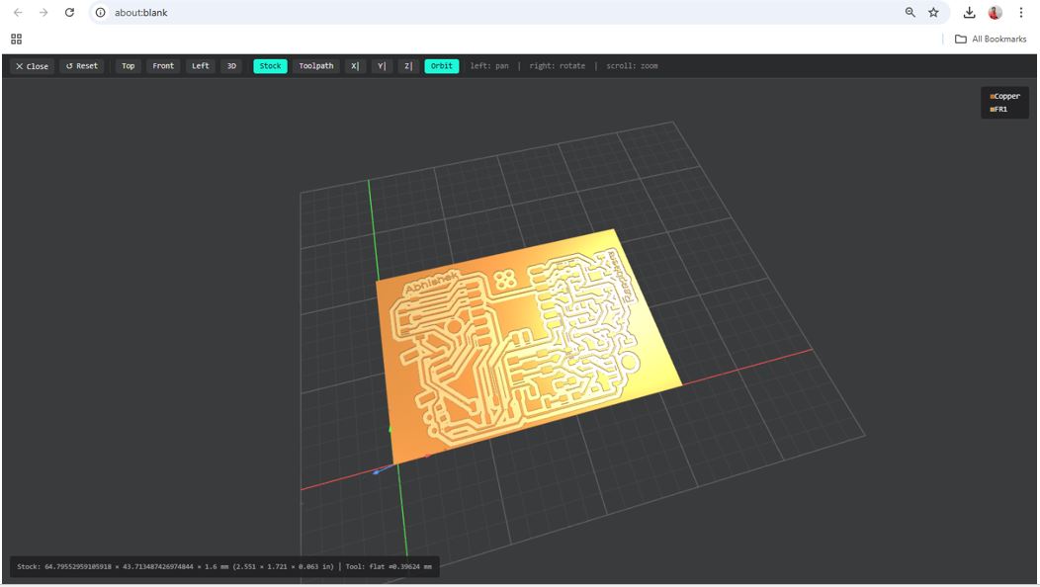Switch to 3D view
Image resolution: width=1040 pixels, height=587 pixels.
pos(231,66)
